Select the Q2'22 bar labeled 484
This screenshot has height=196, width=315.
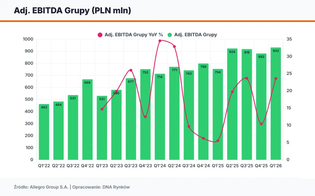pos(58,131)
